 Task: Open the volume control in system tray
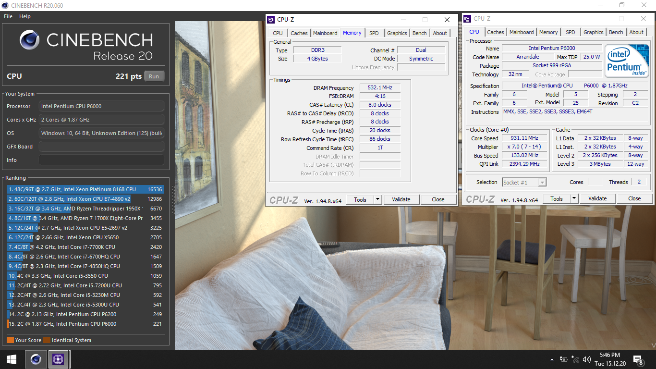tap(586, 359)
